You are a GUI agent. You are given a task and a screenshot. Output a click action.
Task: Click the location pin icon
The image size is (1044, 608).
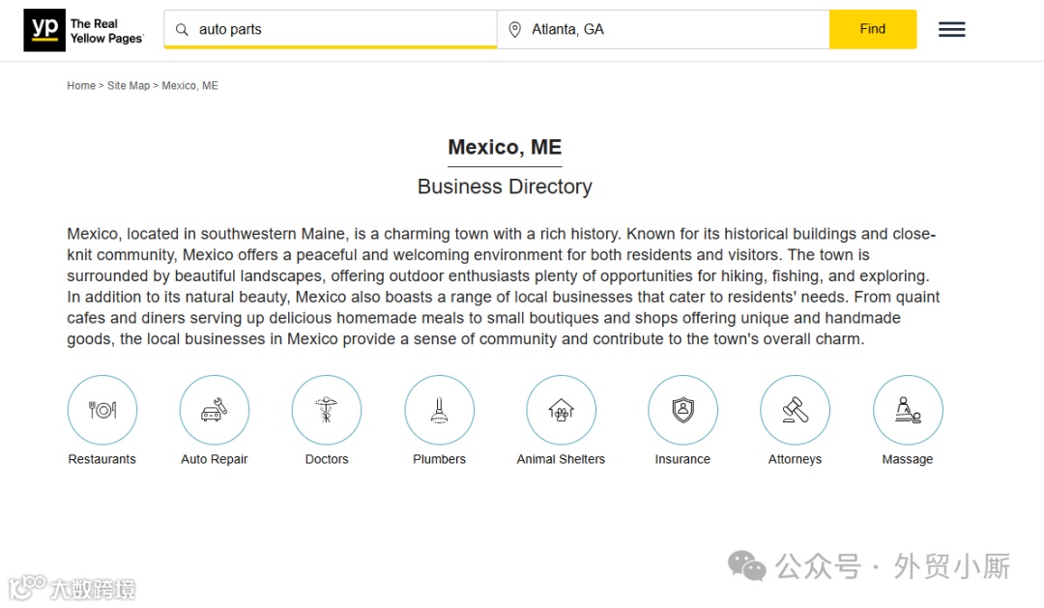pyautogui.click(x=515, y=29)
